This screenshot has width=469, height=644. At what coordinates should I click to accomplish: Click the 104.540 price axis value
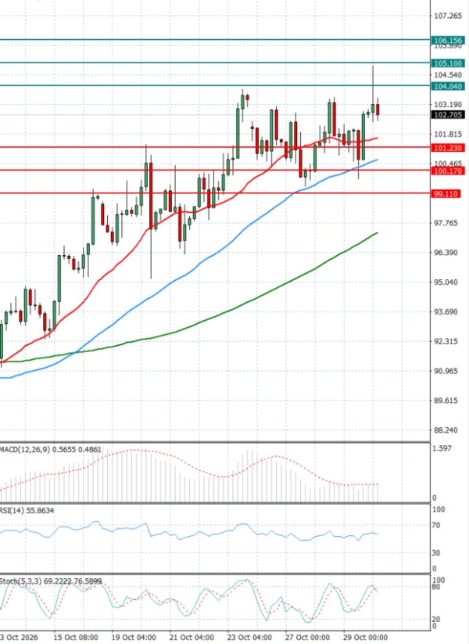coord(448,75)
